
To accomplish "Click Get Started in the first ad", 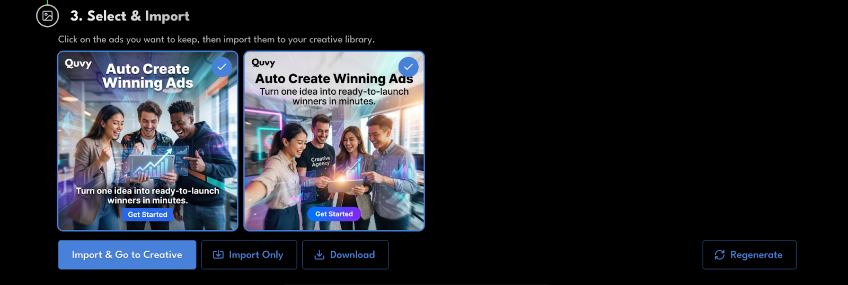I will click(x=147, y=215).
